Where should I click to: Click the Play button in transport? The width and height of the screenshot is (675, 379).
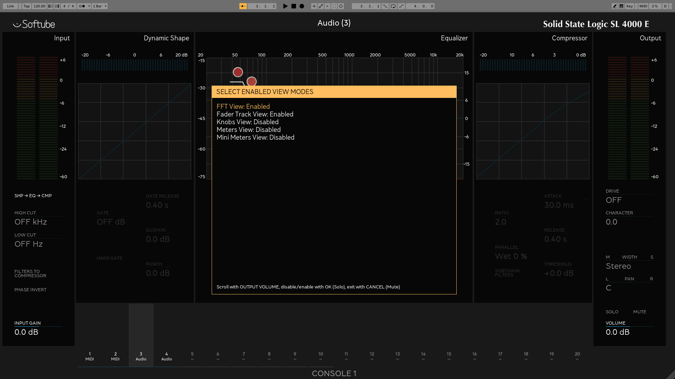coord(285,6)
